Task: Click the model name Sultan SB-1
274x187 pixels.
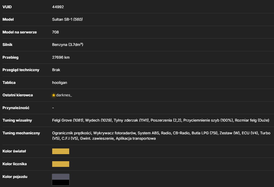Action: pyautogui.click(x=62, y=19)
